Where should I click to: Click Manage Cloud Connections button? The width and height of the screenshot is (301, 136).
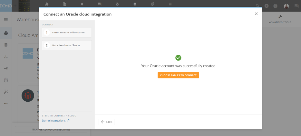[x=51, y=130]
